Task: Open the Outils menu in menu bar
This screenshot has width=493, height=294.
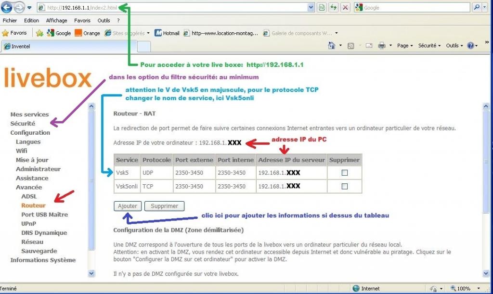Action: (104, 20)
